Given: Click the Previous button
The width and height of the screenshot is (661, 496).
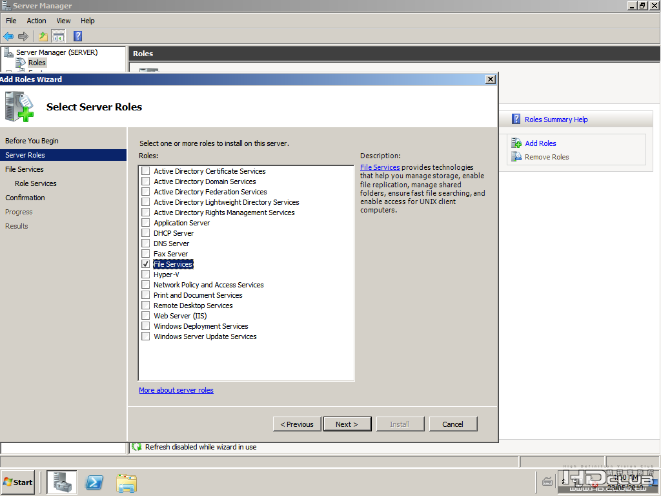Looking at the screenshot, I should pos(297,424).
